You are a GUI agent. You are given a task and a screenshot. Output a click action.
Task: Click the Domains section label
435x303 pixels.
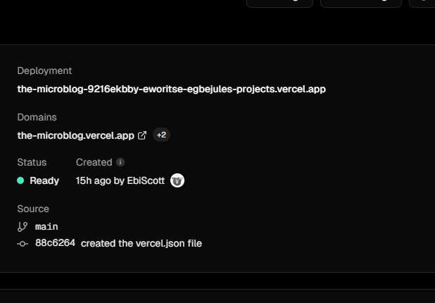[37, 117]
